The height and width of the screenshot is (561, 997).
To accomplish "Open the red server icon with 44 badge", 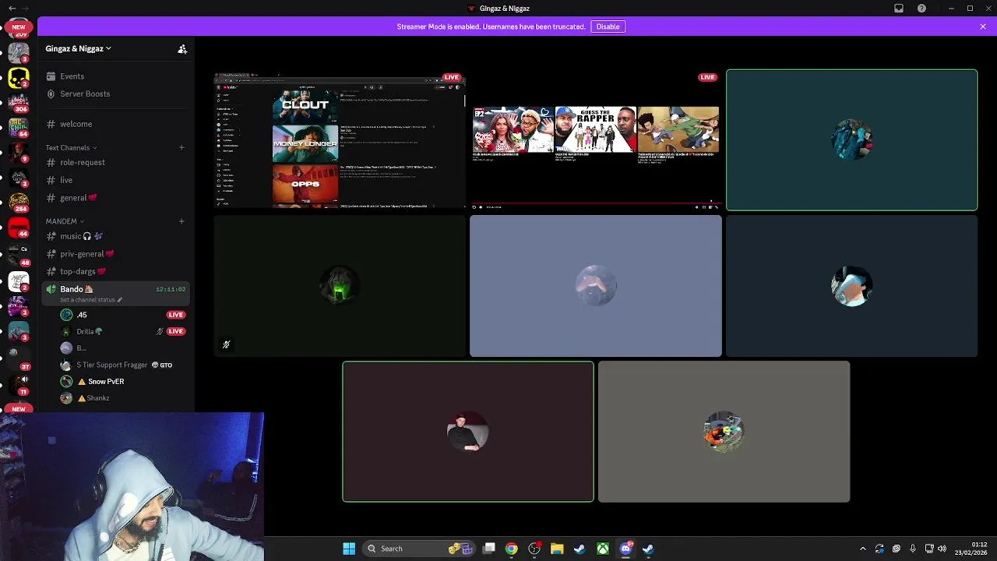I will 19,228.
